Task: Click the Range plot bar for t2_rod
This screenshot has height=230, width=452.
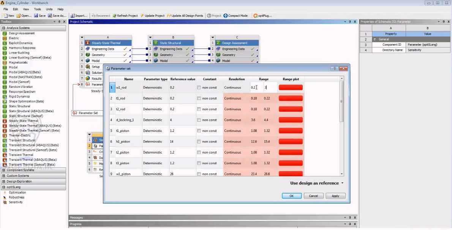Action: click(291, 109)
